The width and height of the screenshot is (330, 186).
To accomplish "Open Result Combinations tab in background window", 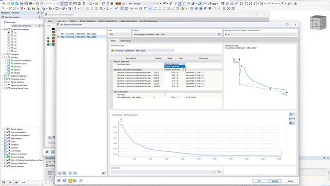I will (x=148, y=21).
